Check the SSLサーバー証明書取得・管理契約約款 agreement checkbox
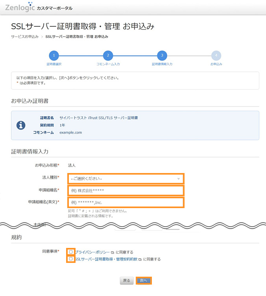This screenshot has width=266, height=296. tap(71, 259)
